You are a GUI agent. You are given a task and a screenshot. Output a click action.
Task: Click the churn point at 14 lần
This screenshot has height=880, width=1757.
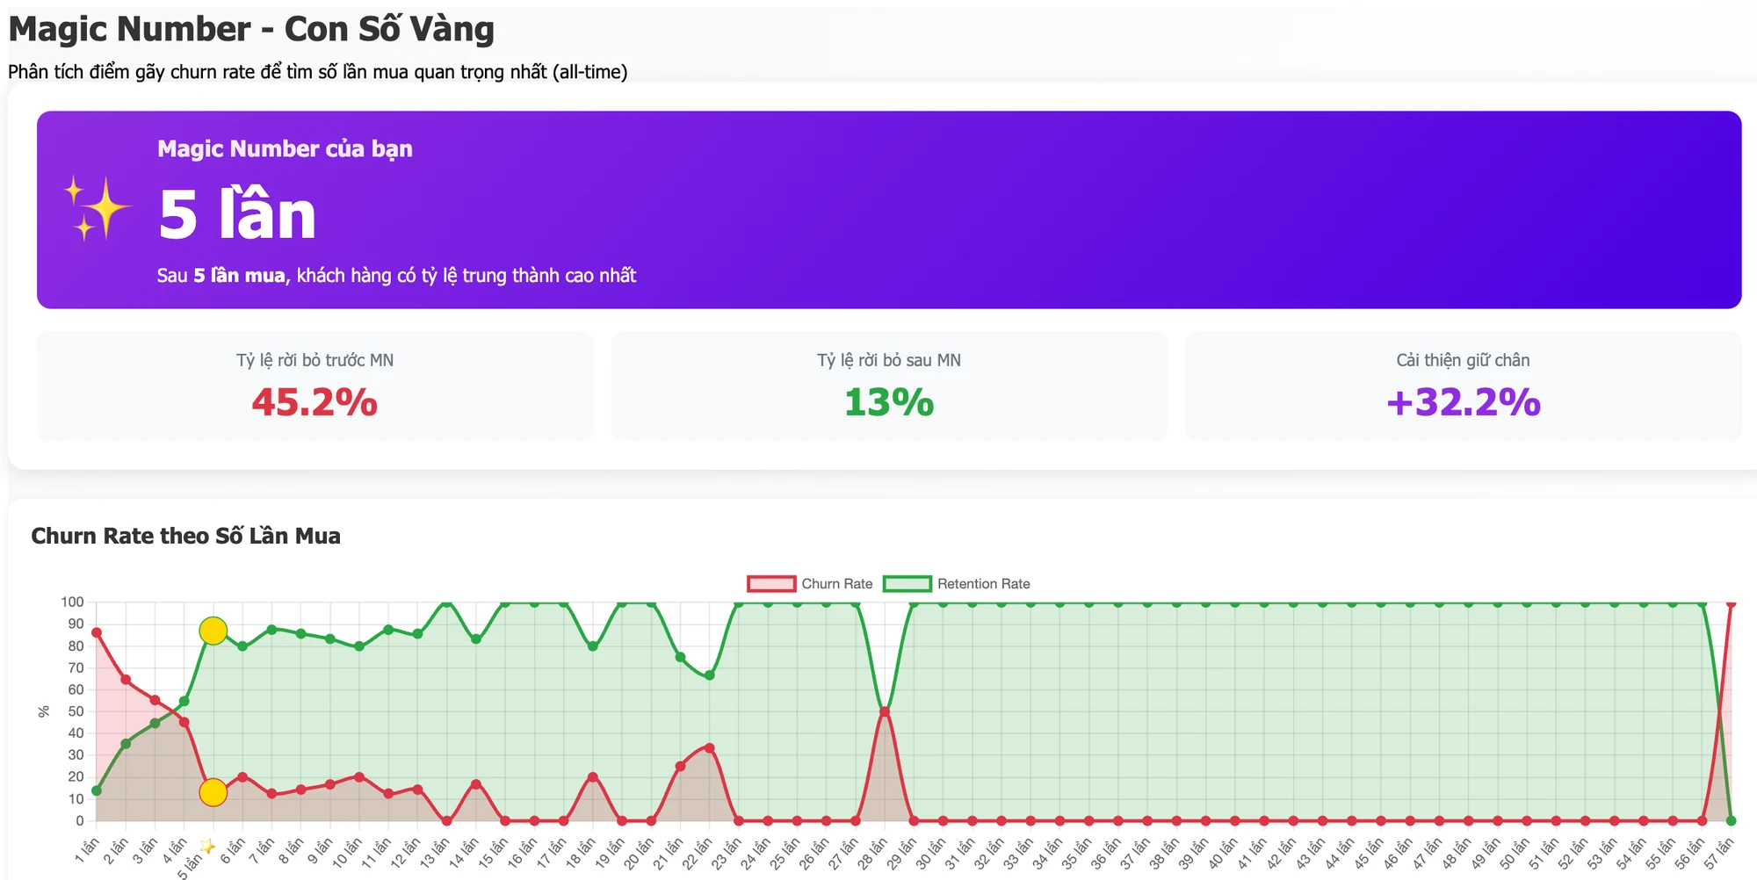(x=476, y=784)
